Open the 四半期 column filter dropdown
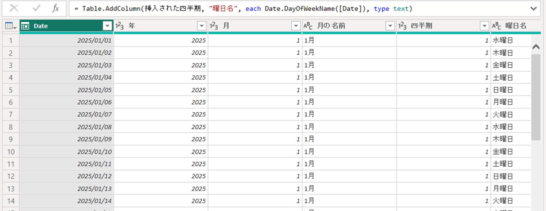The width and height of the screenshot is (546, 211). coord(484,26)
